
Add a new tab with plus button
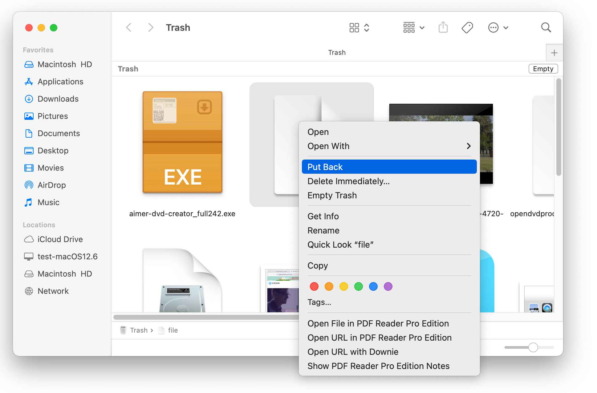tap(554, 53)
